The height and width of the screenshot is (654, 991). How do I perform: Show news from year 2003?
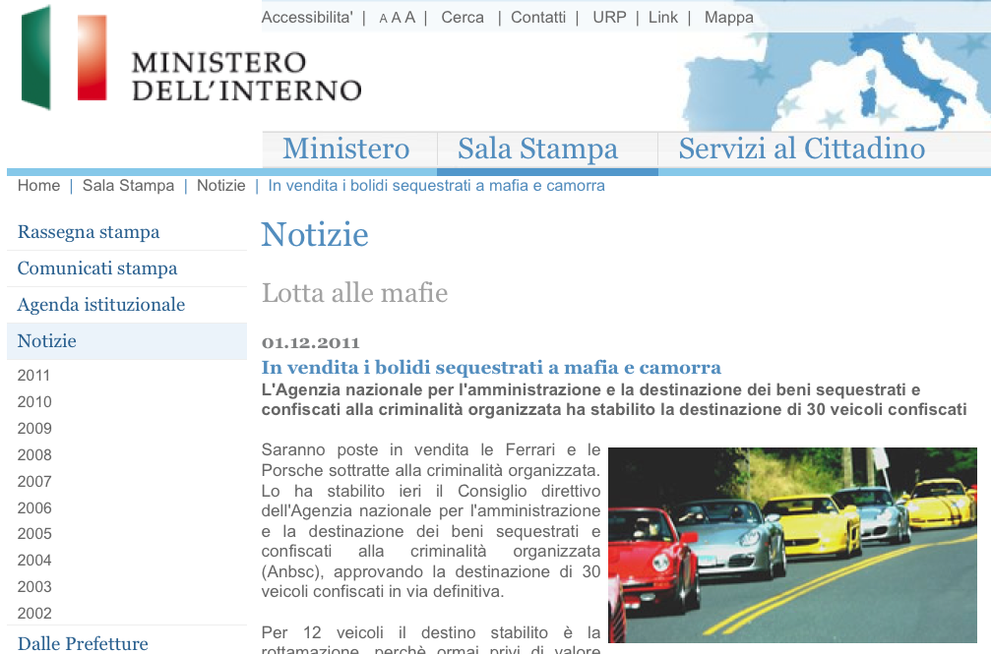[x=34, y=587]
